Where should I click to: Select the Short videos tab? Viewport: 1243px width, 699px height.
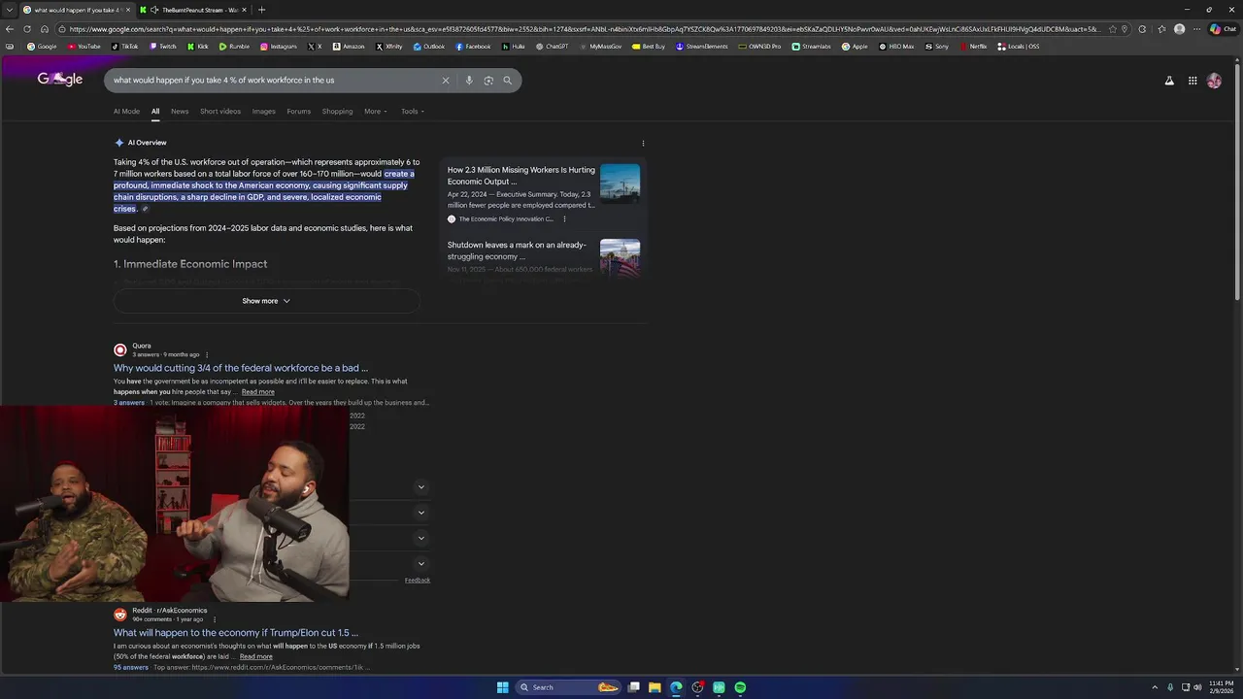(x=220, y=112)
